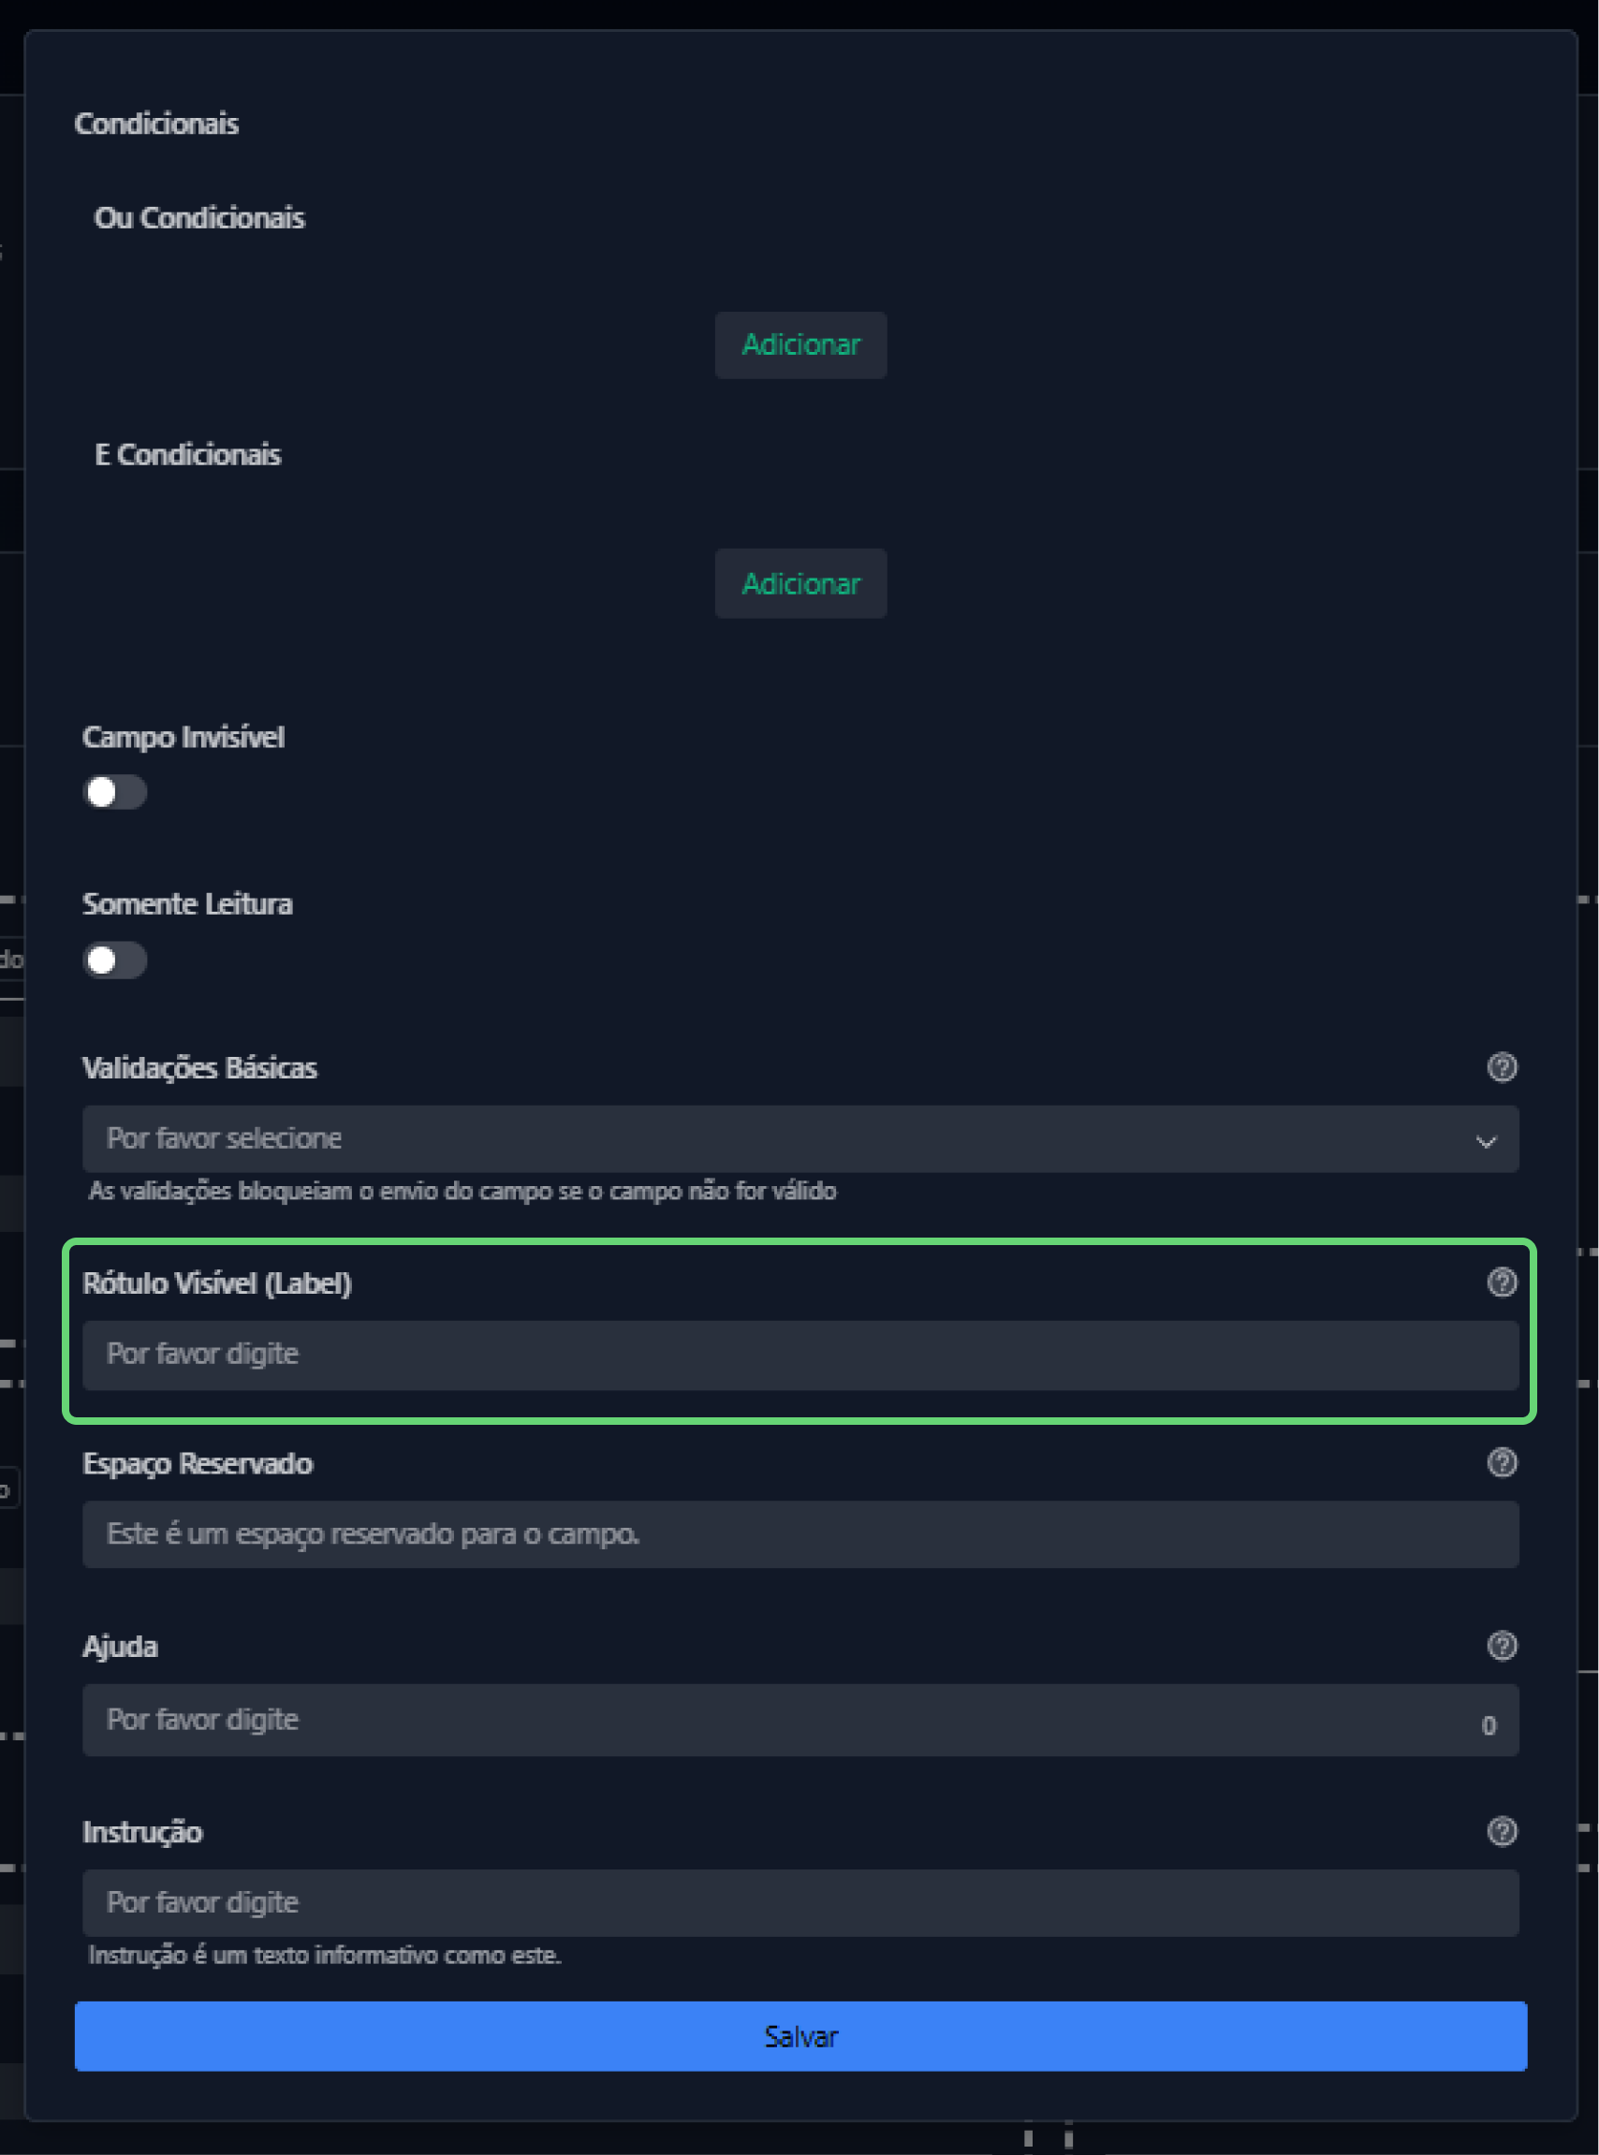This screenshot has width=1599, height=2155.
Task: Click Adicionar under Ou Condicionais
Action: click(799, 345)
